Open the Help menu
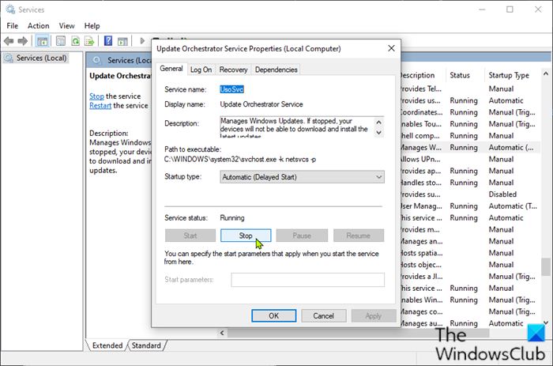Screen dimensions: 553x366 92,26
